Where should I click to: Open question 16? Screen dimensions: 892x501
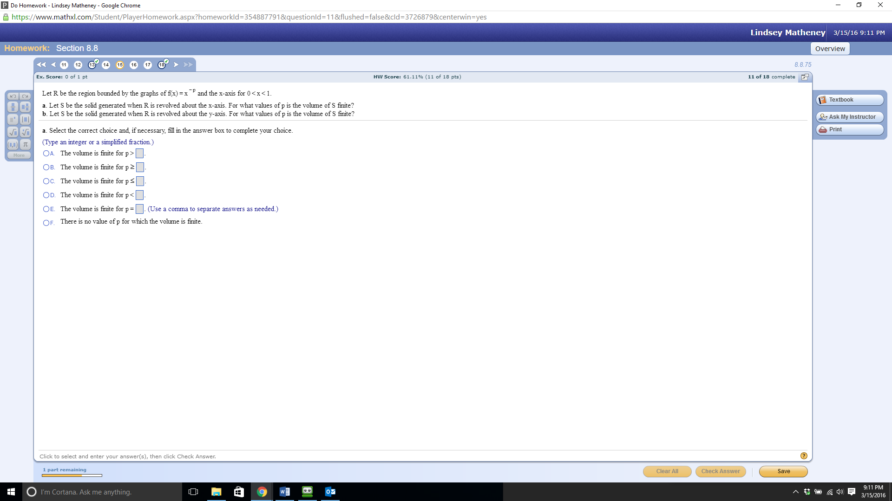coord(134,65)
